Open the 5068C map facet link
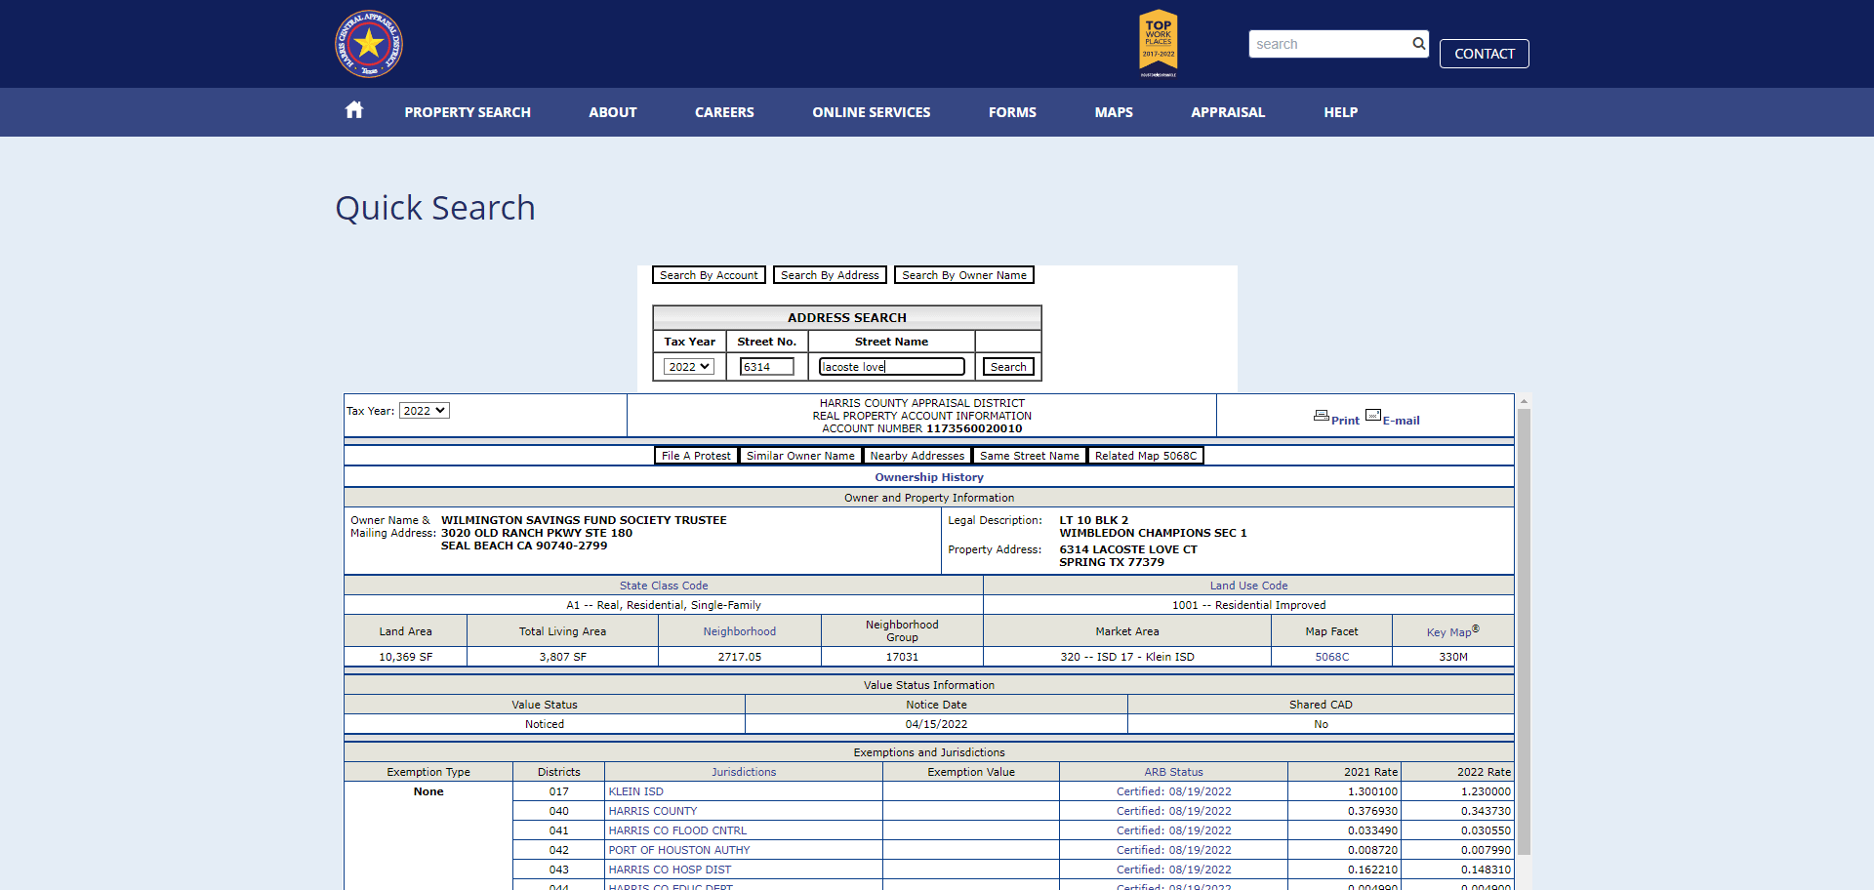This screenshot has width=1874, height=890. tap(1331, 657)
